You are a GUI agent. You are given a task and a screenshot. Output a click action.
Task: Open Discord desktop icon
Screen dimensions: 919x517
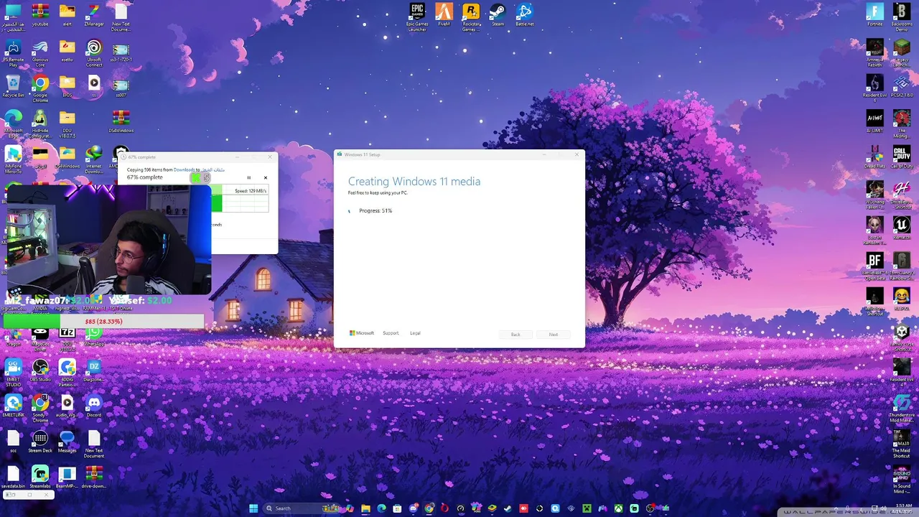tap(94, 406)
